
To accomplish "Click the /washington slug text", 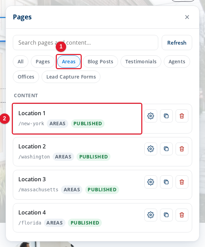I will tap(34, 157).
